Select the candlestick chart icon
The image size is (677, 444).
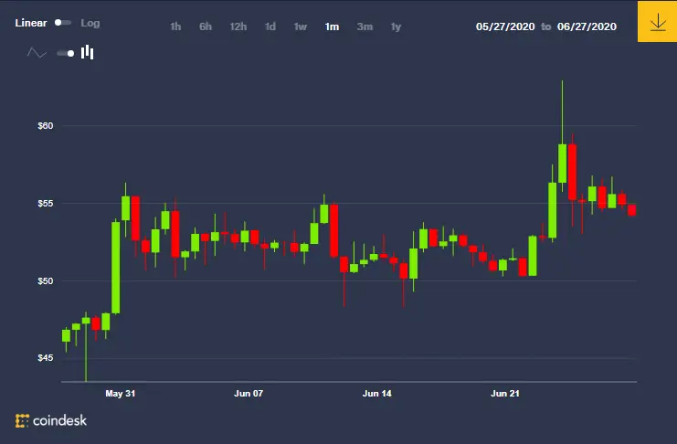click(x=87, y=52)
